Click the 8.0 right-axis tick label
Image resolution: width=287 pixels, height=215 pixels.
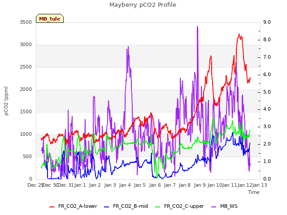tap(267, 40)
